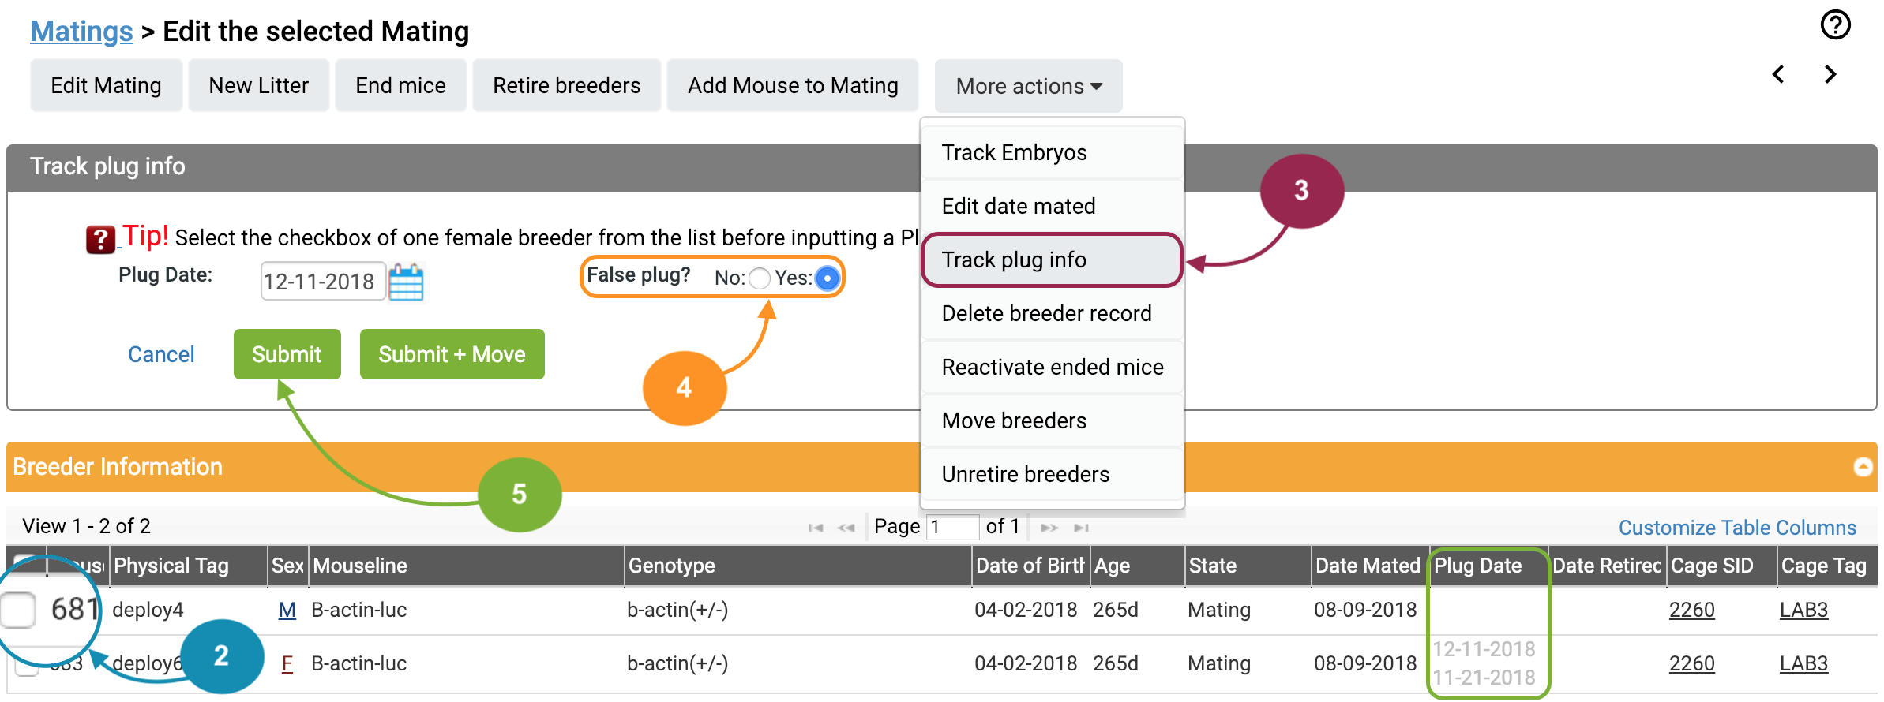1884x702 pixels.
Task: Choose Track plug info from menu
Action: [x=1052, y=260]
